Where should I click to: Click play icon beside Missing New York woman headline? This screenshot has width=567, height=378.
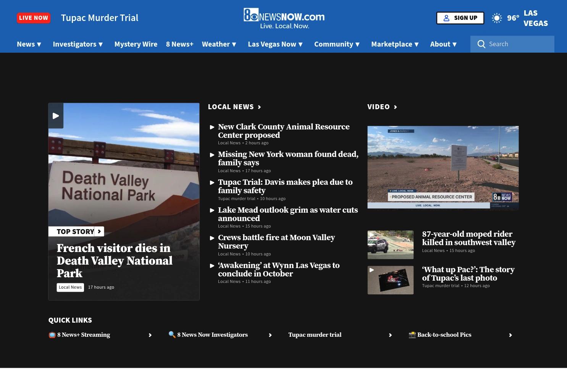point(212,155)
